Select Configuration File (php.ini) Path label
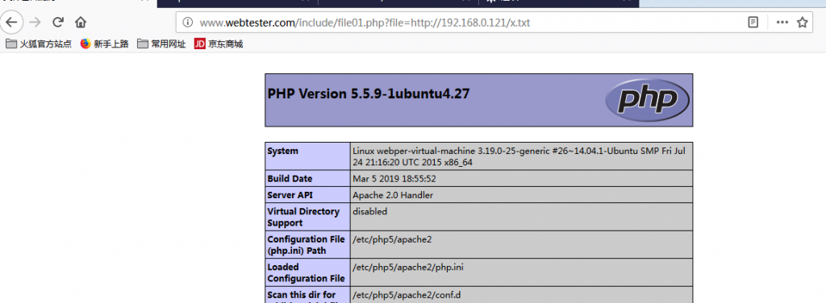The height and width of the screenshot is (303, 826). tap(306, 245)
